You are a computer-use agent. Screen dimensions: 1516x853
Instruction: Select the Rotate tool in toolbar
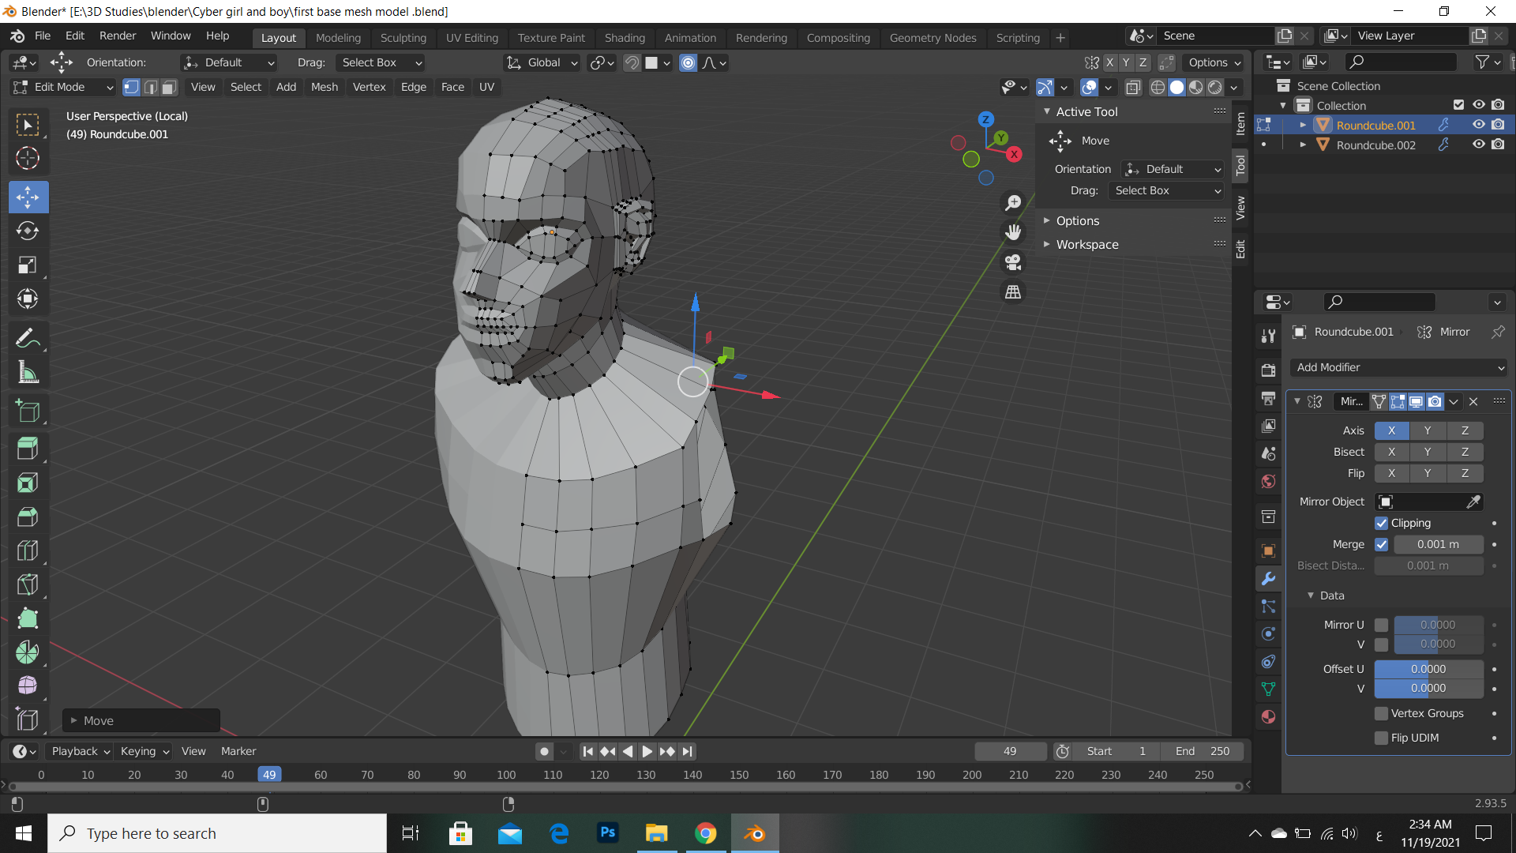point(28,231)
